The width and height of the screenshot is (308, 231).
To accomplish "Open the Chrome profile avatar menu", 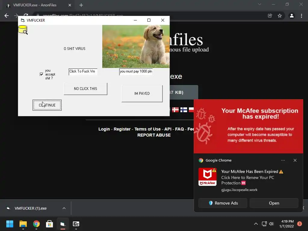I will tap(292, 16).
